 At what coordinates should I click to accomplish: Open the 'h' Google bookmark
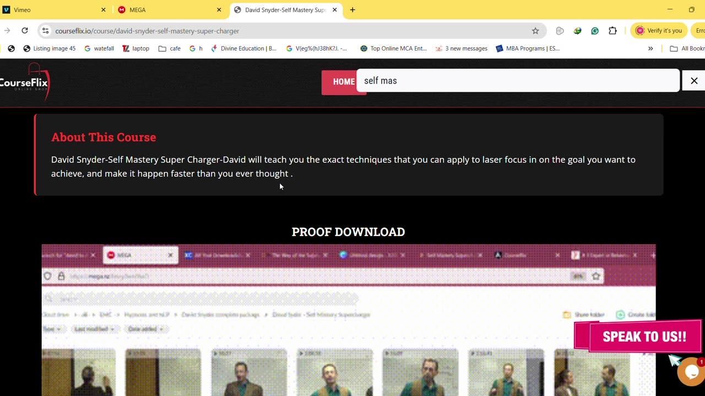click(196, 48)
